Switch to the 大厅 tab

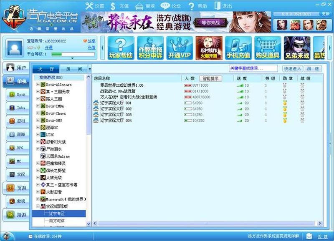coord(46,69)
